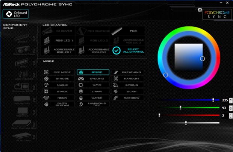The image size is (233, 152).
Task: Click the Onboard LED button
Action: [16, 14]
